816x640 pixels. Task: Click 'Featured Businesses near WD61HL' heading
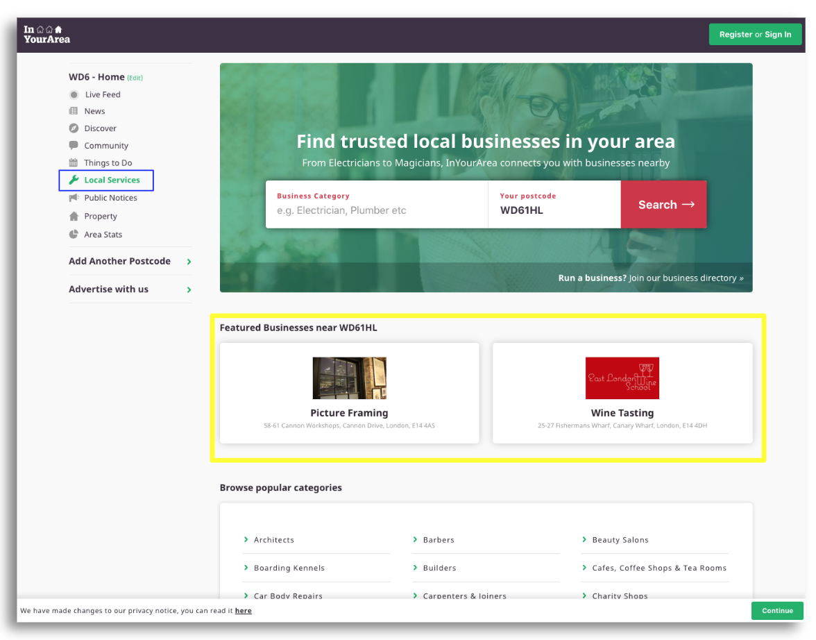[x=298, y=328]
